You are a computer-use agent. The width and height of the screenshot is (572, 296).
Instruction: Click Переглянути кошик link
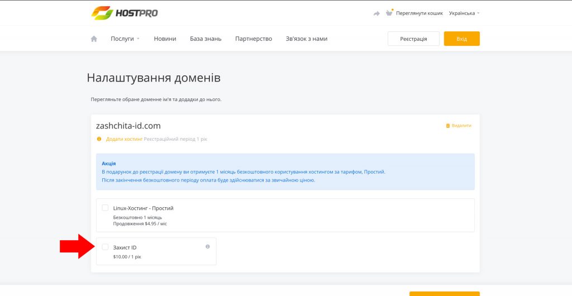(419, 13)
